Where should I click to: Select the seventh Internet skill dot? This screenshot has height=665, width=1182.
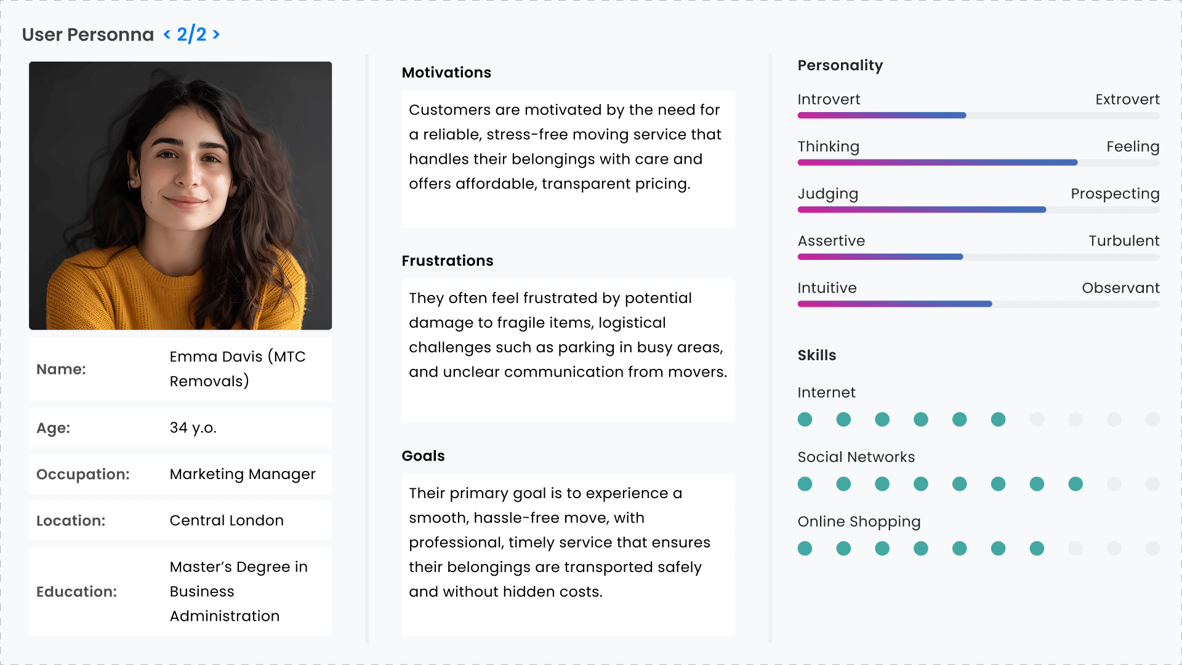[x=1037, y=420]
